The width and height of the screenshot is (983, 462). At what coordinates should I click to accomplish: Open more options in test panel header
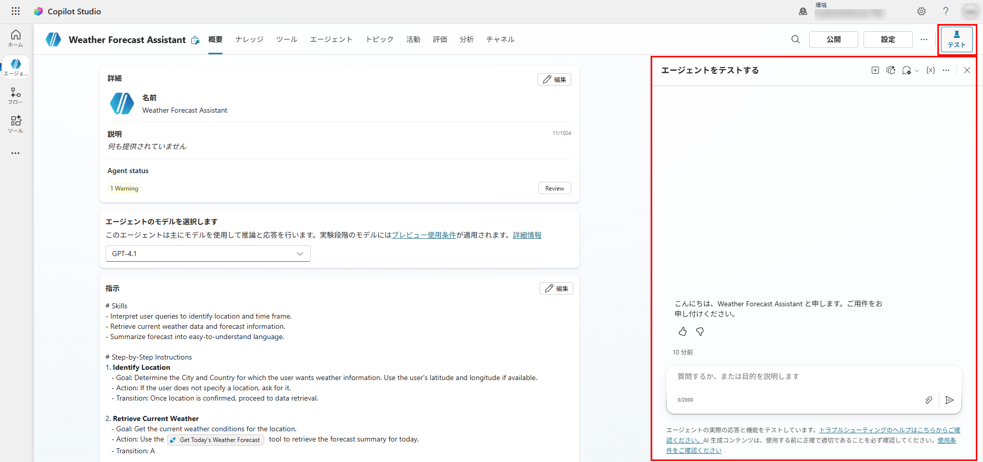[946, 70]
